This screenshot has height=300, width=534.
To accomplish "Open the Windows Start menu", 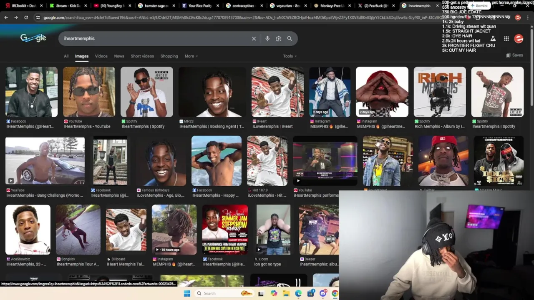I will pyautogui.click(x=187, y=293).
